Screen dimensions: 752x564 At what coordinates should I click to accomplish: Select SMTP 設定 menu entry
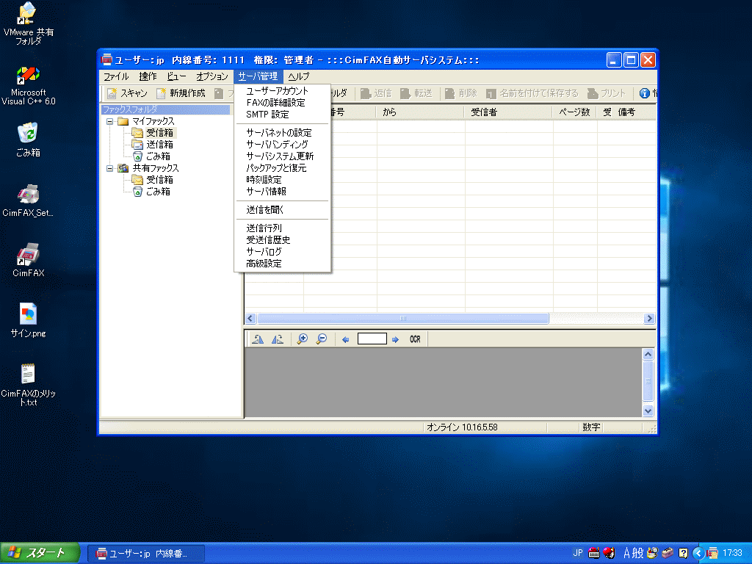(x=283, y=115)
